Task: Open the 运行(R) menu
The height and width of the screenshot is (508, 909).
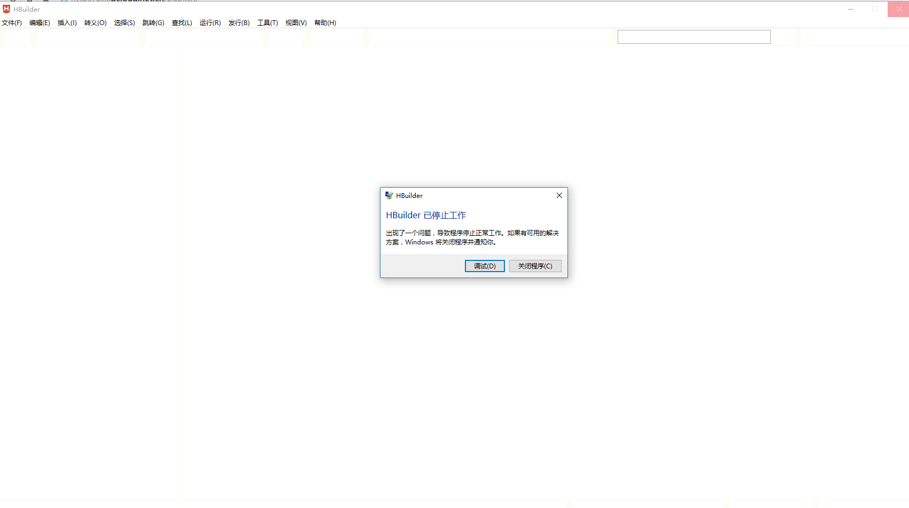Action: point(210,23)
